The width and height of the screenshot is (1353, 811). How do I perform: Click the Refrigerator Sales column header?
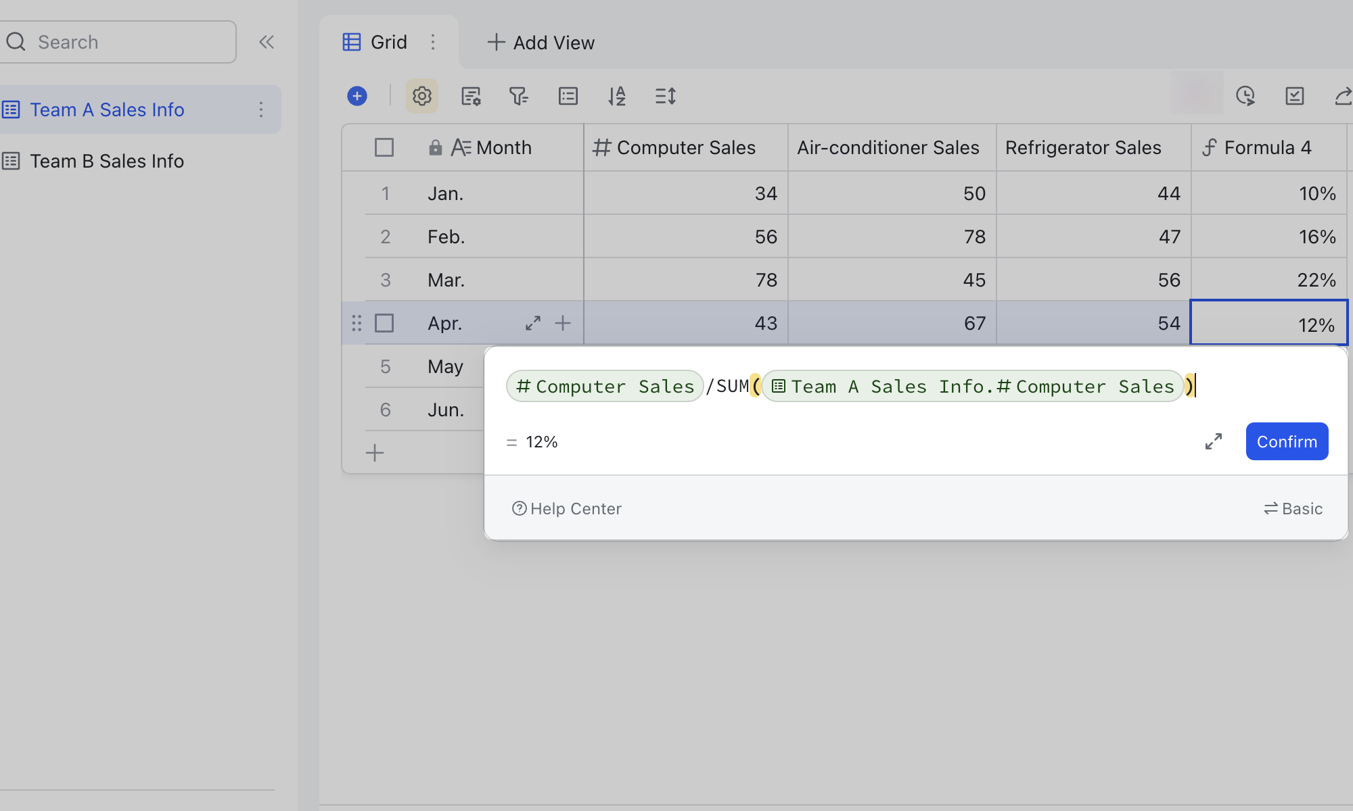pyautogui.click(x=1093, y=147)
